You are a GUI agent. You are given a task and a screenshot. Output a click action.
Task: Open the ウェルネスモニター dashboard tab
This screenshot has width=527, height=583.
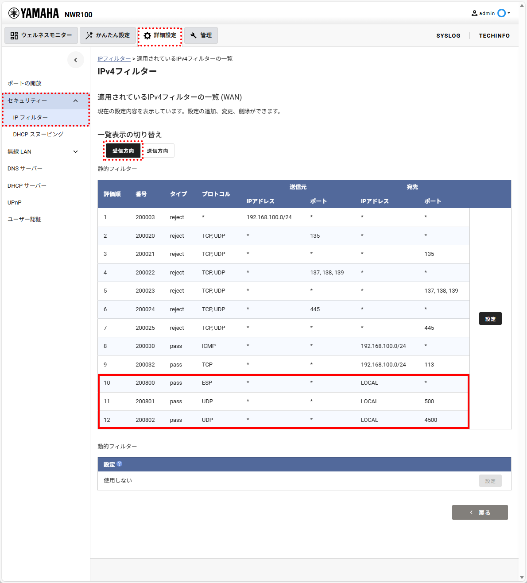[x=41, y=35]
